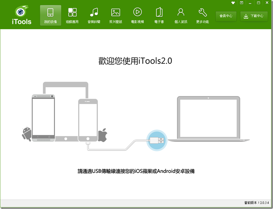Open the 個人資訊 personal info tab
Viewport: 273px width, 209px height.
click(x=181, y=15)
